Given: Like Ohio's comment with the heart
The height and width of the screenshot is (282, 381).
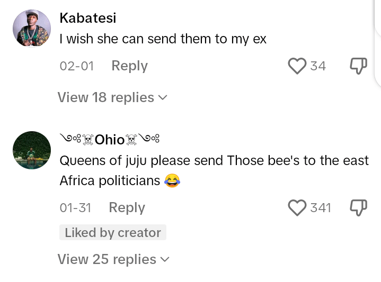Looking at the screenshot, I should [297, 208].
